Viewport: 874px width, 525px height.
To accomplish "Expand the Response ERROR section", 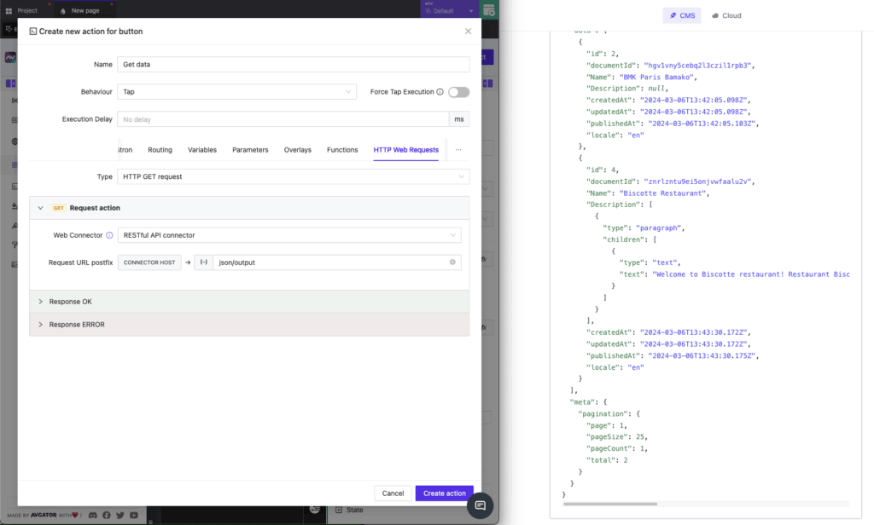I will (x=41, y=325).
